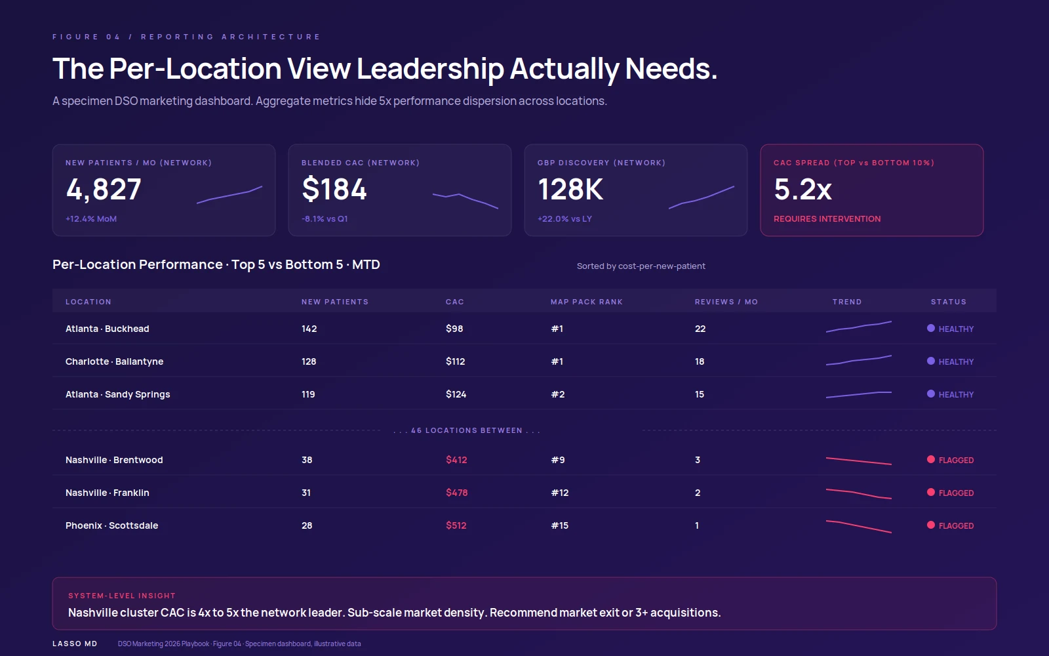The height and width of the screenshot is (656, 1049).
Task: Click the $124 CAC cell
Action: click(456, 394)
